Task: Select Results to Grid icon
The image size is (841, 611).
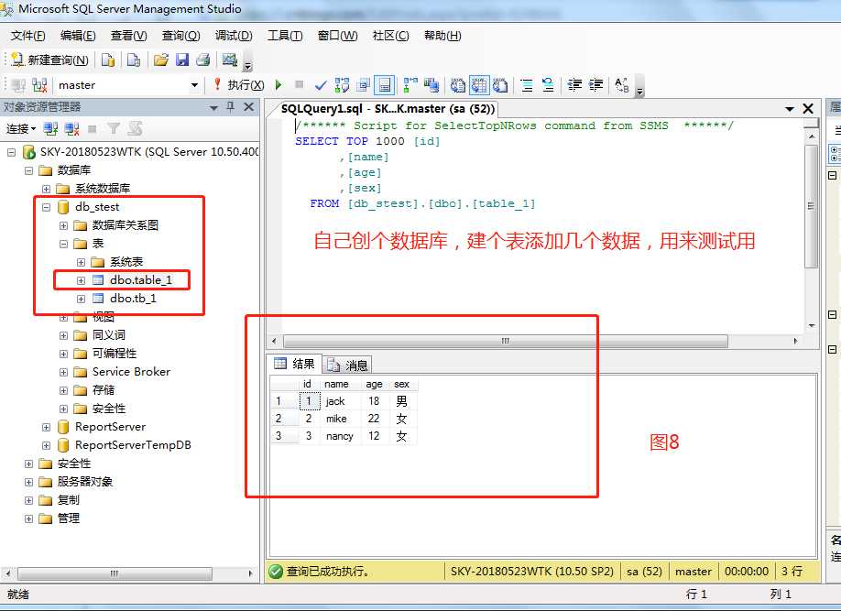Action: coord(479,85)
